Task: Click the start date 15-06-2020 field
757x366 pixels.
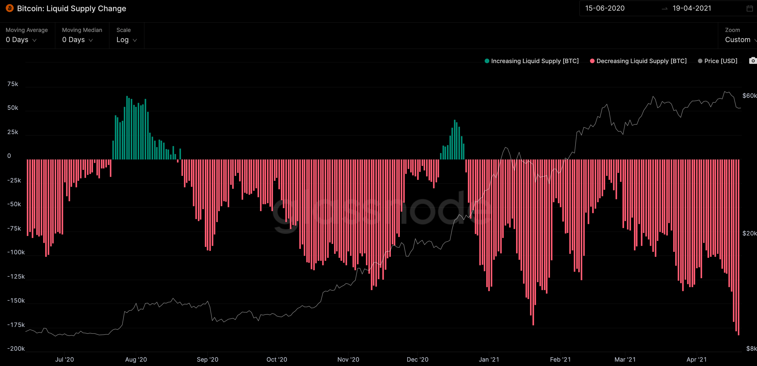Action: pos(605,8)
